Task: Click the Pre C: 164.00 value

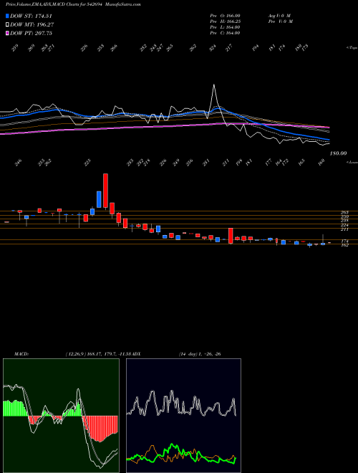Action: click(x=225, y=33)
